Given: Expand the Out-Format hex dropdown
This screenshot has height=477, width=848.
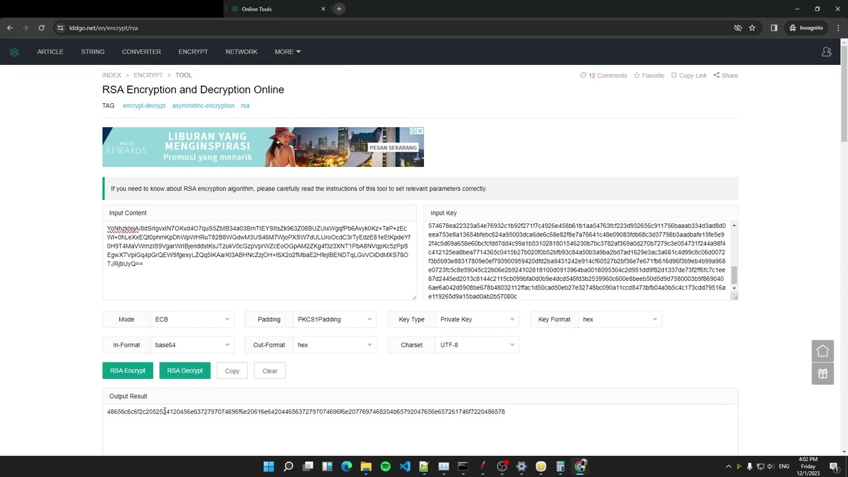Looking at the screenshot, I should click(x=335, y=345).
